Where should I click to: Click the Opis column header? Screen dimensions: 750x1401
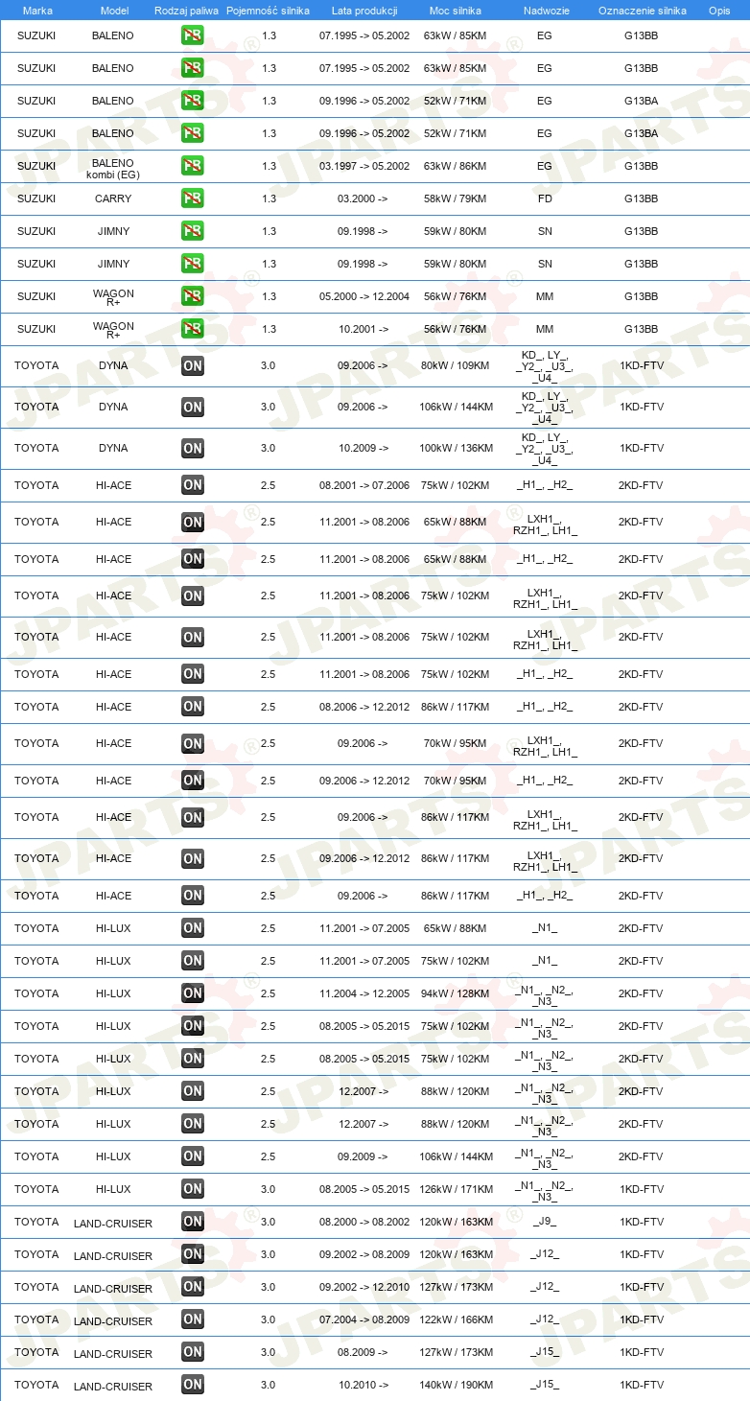[x=719, y=10]
